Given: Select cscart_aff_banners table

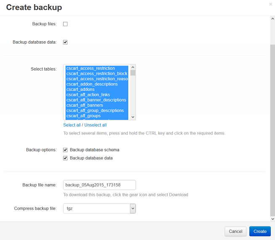Looking at the screenshot, I should (x=97, y=105).
